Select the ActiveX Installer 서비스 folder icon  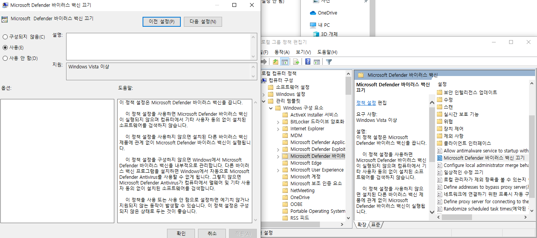(x=286, y=115)
